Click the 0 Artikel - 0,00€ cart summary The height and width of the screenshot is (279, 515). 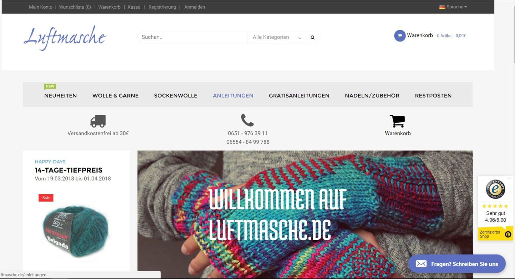[451, 36]
